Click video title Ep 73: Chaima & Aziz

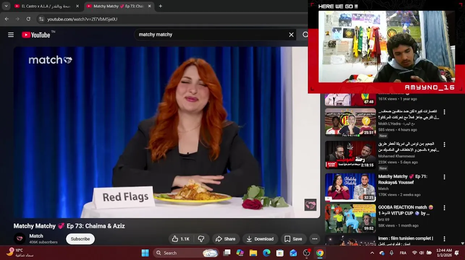coord(69,226)
